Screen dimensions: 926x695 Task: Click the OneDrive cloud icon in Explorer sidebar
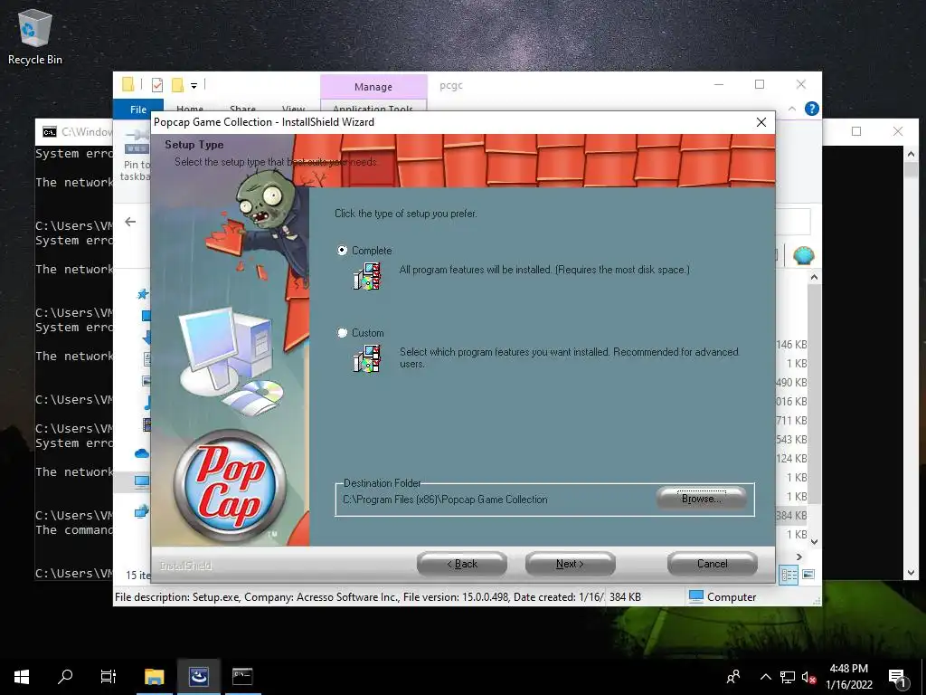tap(142, 454)
